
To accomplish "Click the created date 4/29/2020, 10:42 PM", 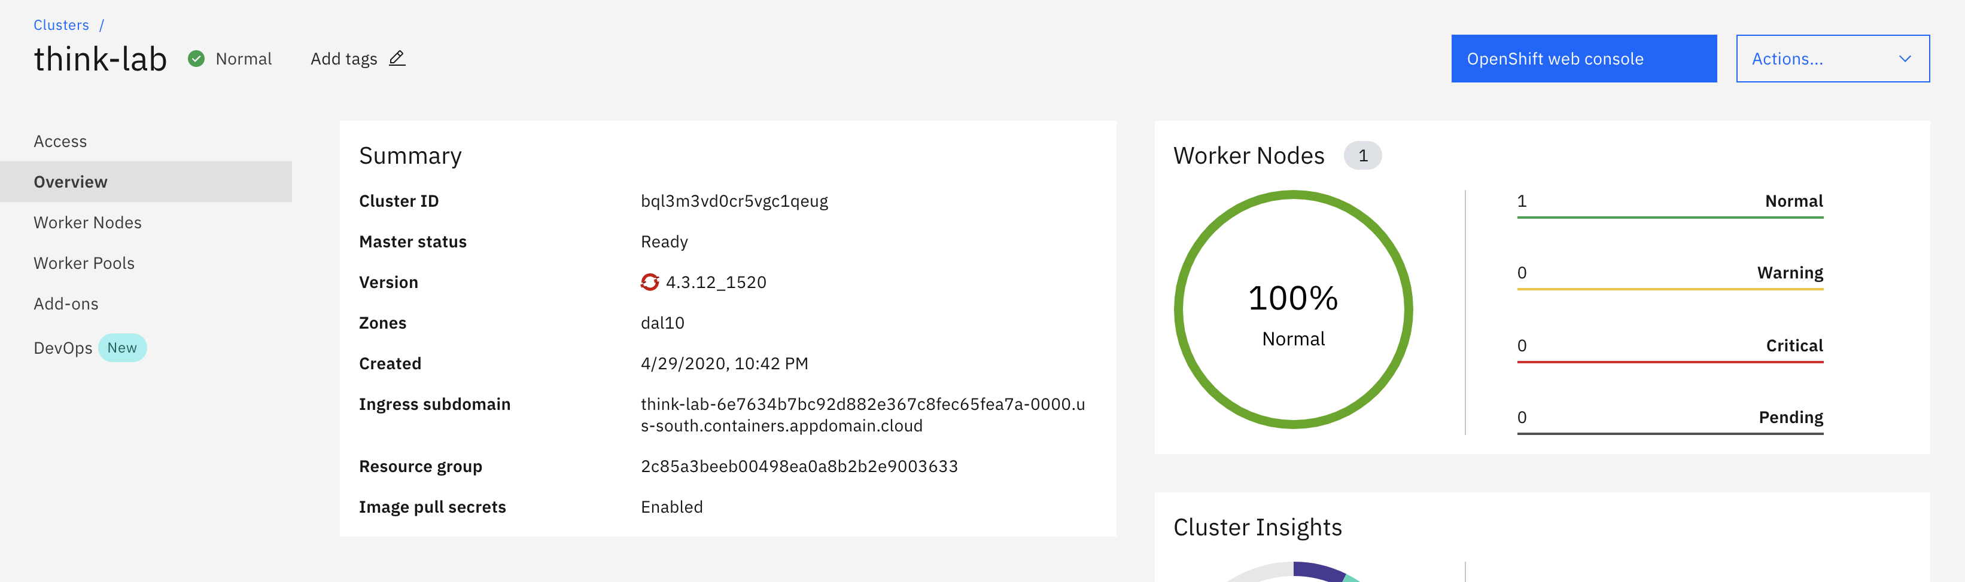I will click(x=724, y=363).
